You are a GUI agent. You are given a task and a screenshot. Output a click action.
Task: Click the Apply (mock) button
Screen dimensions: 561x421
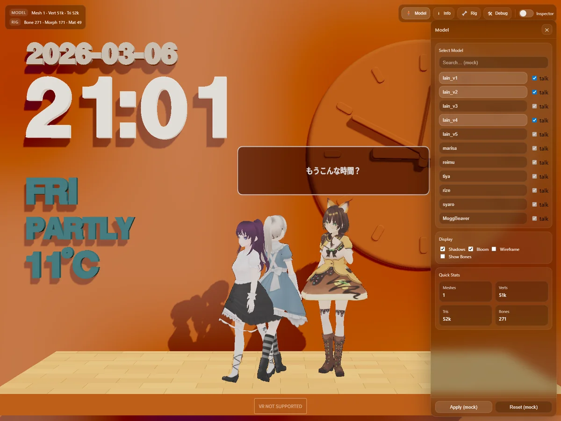point(463,407)
